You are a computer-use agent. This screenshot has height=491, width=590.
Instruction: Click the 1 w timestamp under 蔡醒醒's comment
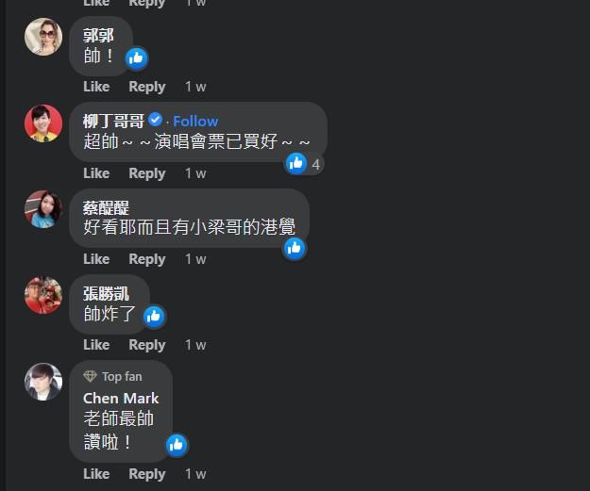[x=195, y=259]
